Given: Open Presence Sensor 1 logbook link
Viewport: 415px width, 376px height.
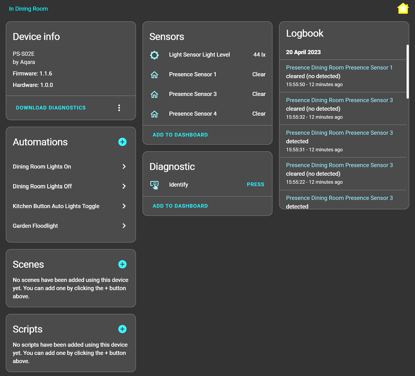Looking at the screenshot, I should coord(339,68).
